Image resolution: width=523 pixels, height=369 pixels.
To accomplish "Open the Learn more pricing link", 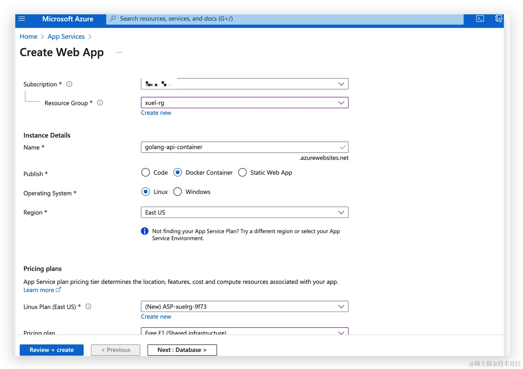I will [42, 290].
